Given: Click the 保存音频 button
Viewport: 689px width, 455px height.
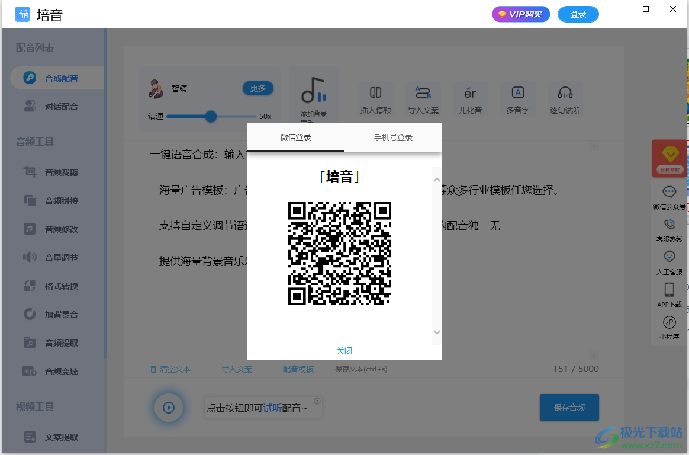Looking at the screenshot, I should tap(569, 408).
